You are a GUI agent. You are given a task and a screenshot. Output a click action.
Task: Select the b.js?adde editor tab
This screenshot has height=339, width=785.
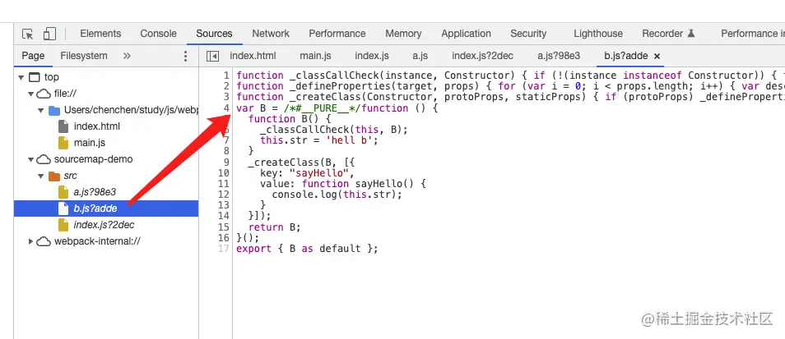(x=626, y=56)
